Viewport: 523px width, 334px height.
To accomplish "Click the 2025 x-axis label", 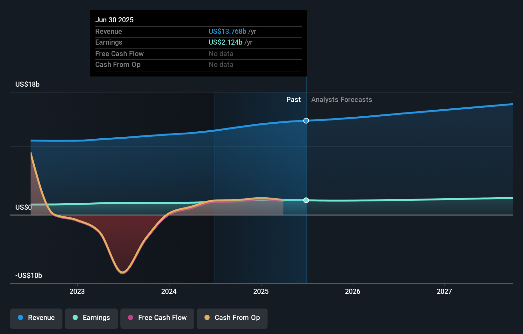I will (x=261, y=291).
